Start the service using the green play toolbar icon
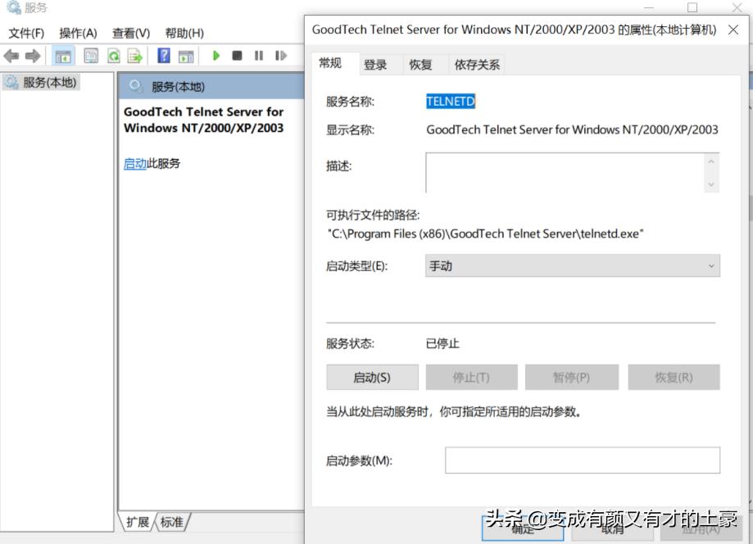Viewport: 753px width, 544px height. pyautogui.click(x=216, y=56)
